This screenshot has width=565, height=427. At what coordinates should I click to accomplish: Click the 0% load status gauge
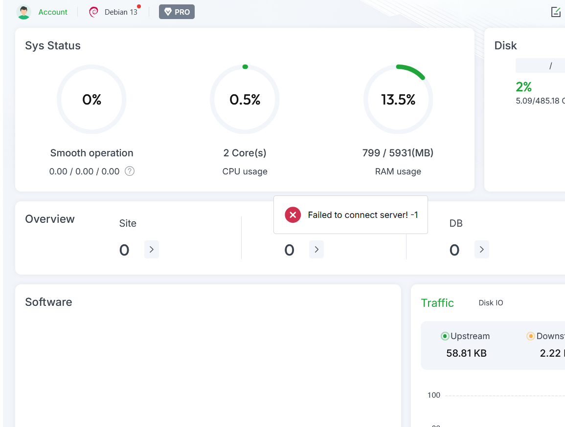click(x=91, y=99)
